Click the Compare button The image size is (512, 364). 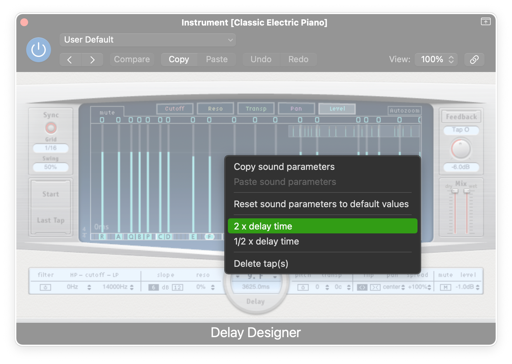pyautogui.click(x=132, y=60)
